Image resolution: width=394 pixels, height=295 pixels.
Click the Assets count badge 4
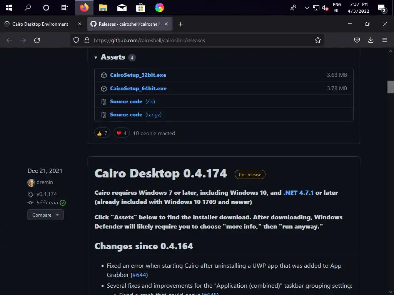(x=132, y=58)
